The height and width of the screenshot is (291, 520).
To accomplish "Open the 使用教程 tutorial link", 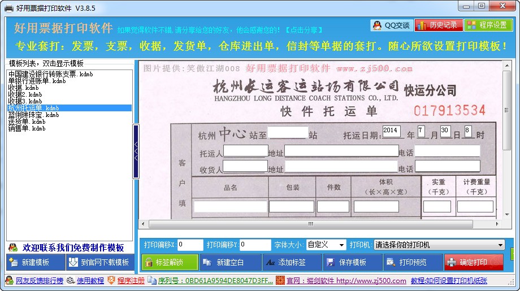I will [x=90, y=281].
